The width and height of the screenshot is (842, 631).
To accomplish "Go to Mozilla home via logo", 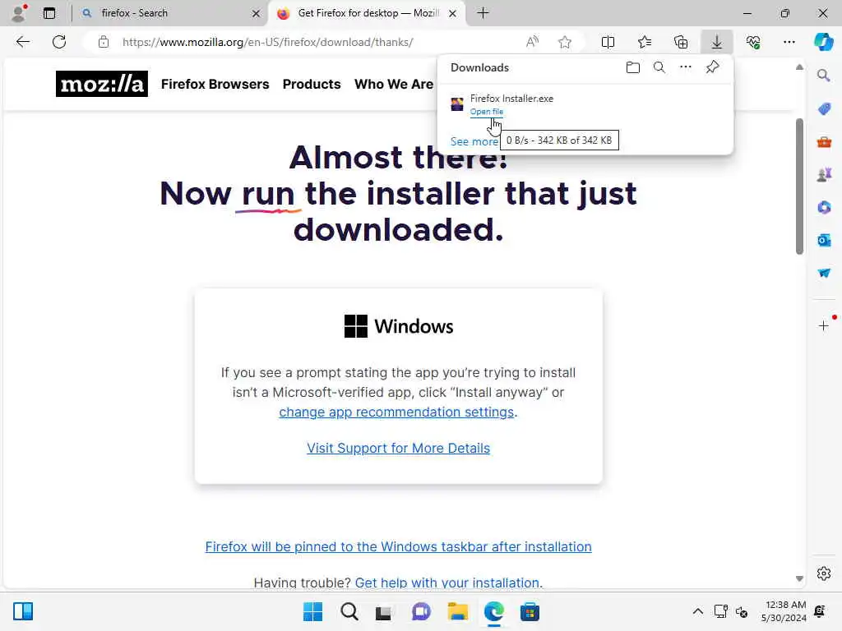I will click(x=101, y=84).
